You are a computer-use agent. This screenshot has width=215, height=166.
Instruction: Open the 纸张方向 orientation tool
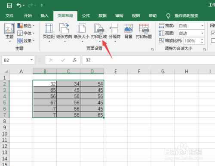tap(64, 33)
